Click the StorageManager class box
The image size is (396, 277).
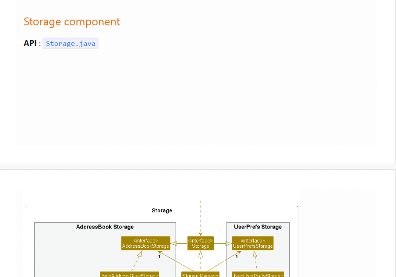[x=201, y=274]
